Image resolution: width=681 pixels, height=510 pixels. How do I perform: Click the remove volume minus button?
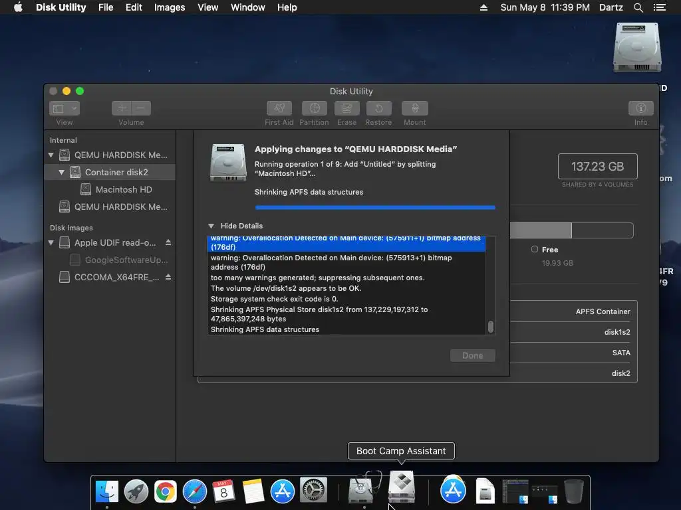pyautogui.click(x=141, y=108)
